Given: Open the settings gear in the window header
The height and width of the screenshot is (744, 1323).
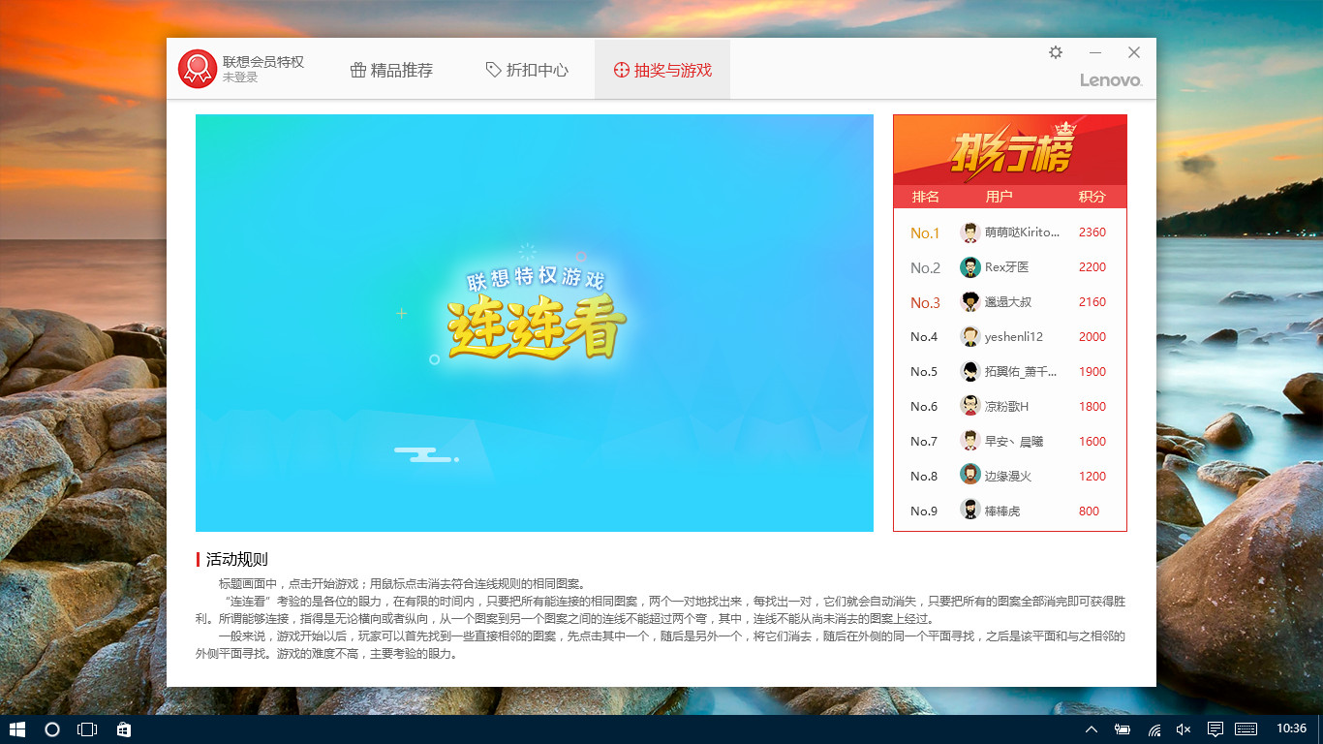Looking at the screenshot, I should tap(1056, 52).
